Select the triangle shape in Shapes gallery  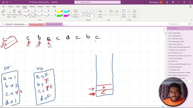[x=92, y=13]
